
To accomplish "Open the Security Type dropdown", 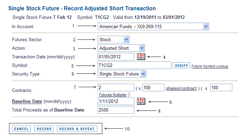I will [x=122, y=74].
